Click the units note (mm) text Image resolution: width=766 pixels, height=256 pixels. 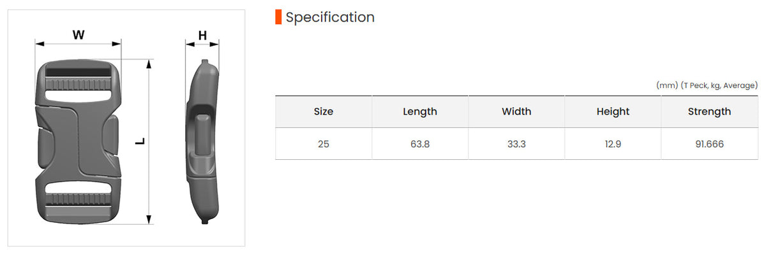(x=667, y=85)
